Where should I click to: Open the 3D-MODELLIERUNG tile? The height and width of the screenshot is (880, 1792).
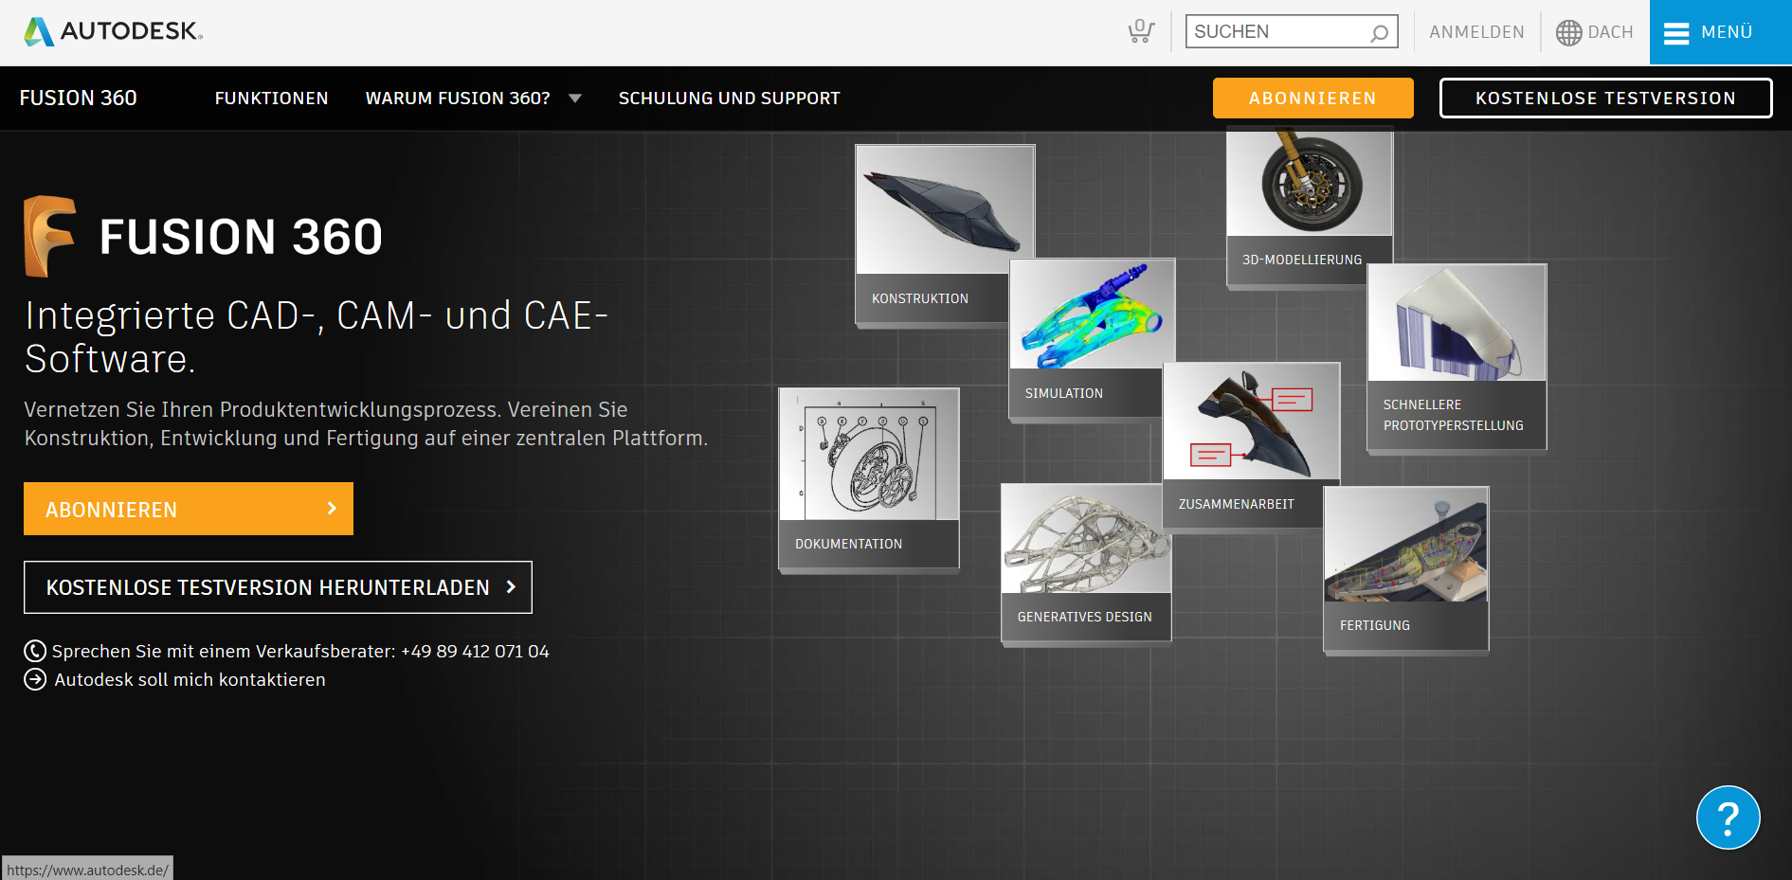click(1310, 207)
